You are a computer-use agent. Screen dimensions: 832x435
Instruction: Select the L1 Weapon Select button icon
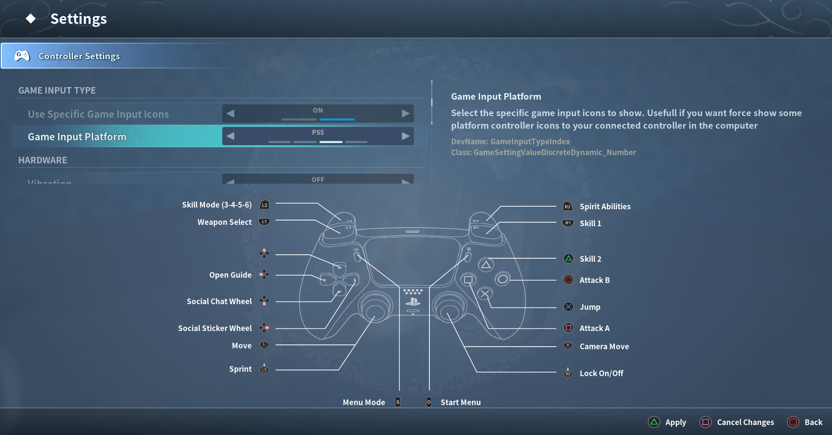(x=264, y=221)
